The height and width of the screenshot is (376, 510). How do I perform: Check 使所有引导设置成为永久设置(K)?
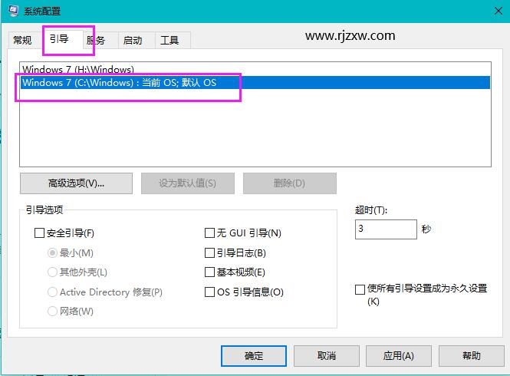click(360, 289)
